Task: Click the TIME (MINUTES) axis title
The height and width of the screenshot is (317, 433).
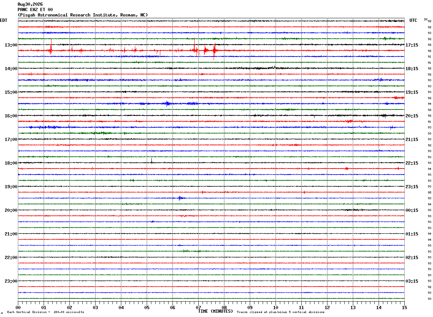Action: (x=215, y=311)
